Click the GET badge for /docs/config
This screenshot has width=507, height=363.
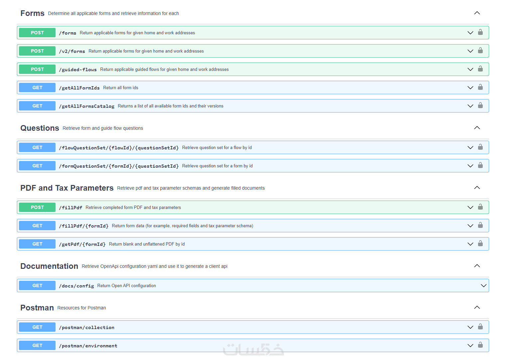37,285
